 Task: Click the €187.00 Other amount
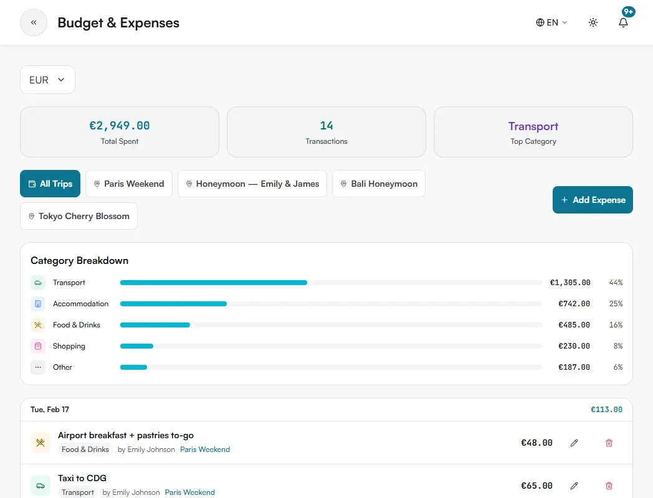(x=574, y=367)
